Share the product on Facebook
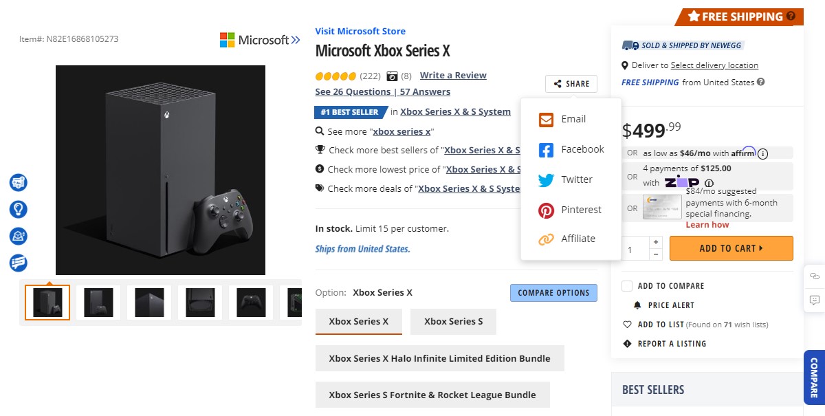This screenshot has height=416, width=825. tap(547, 149)
